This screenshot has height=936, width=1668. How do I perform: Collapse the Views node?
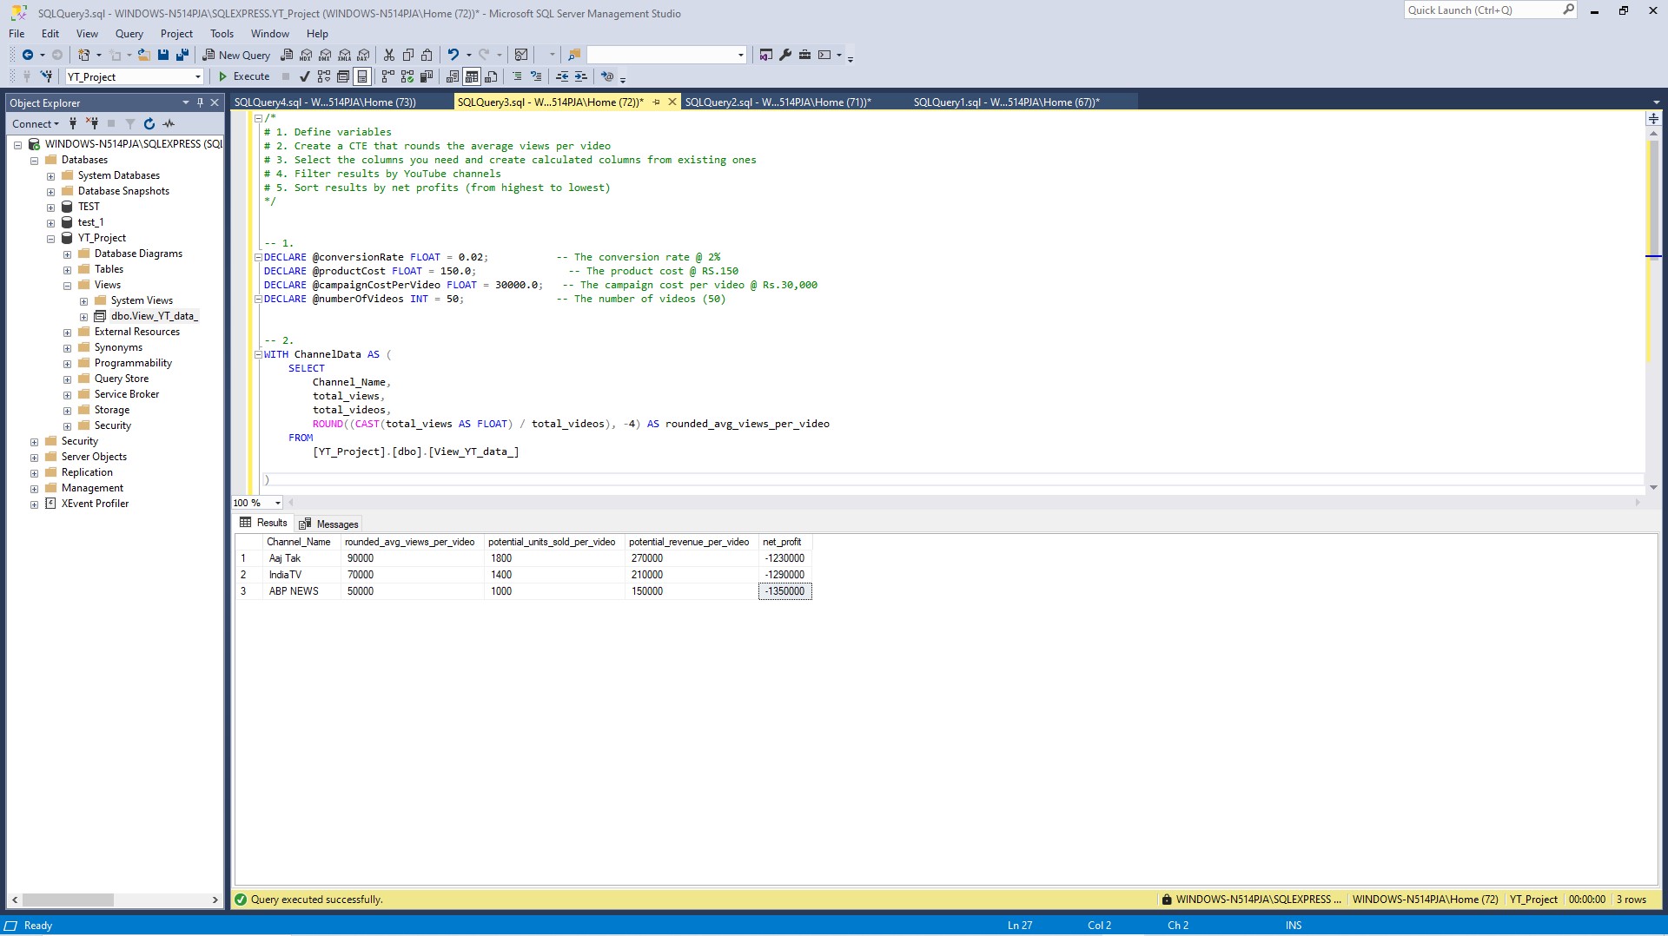(x=67, y=285)
